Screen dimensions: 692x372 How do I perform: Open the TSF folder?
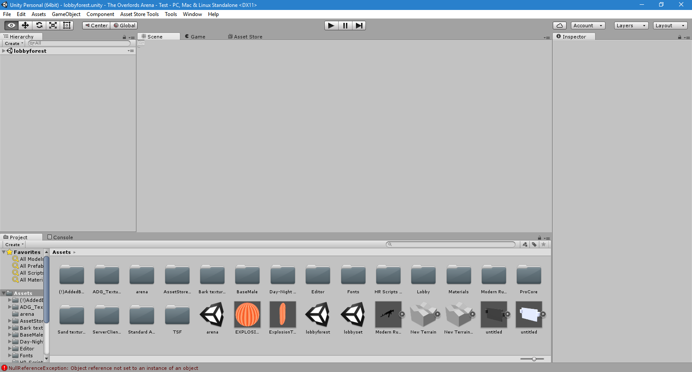177,319
